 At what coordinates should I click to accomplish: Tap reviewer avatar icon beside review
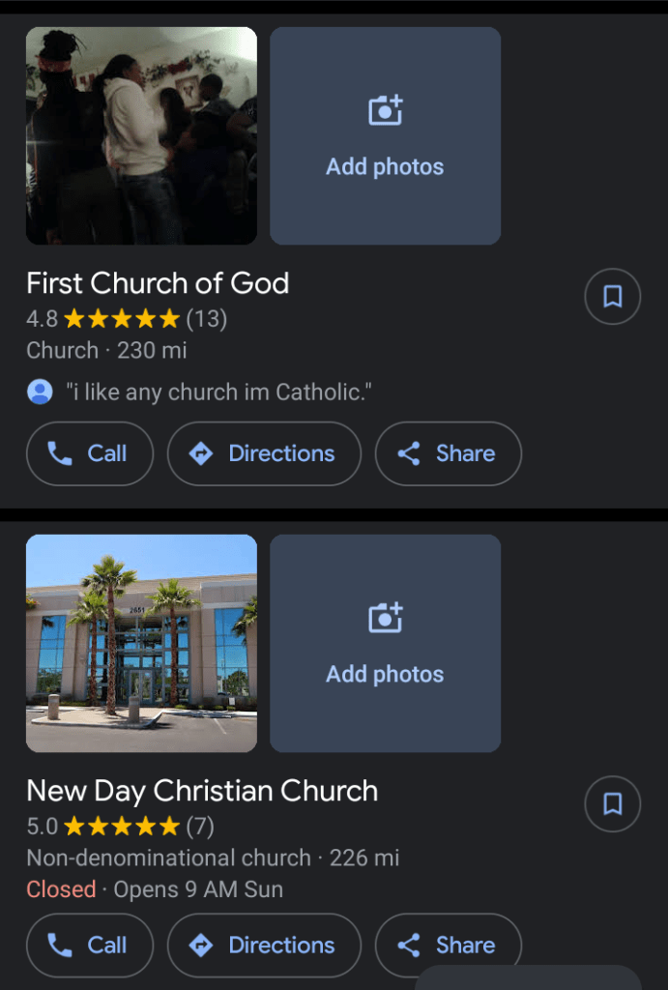point(40,392)
